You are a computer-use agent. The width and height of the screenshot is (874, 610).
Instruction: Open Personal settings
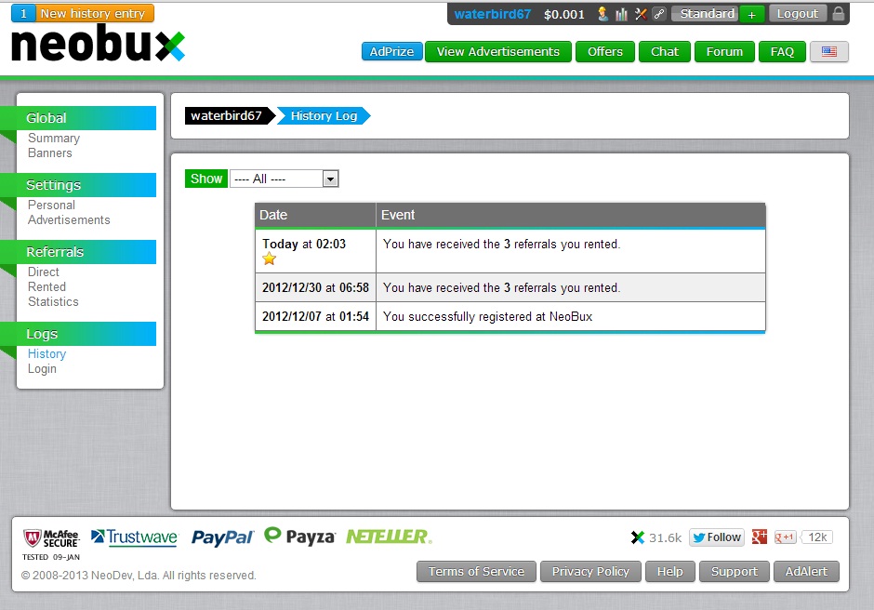pyautogui.click(x=51, y=205)
